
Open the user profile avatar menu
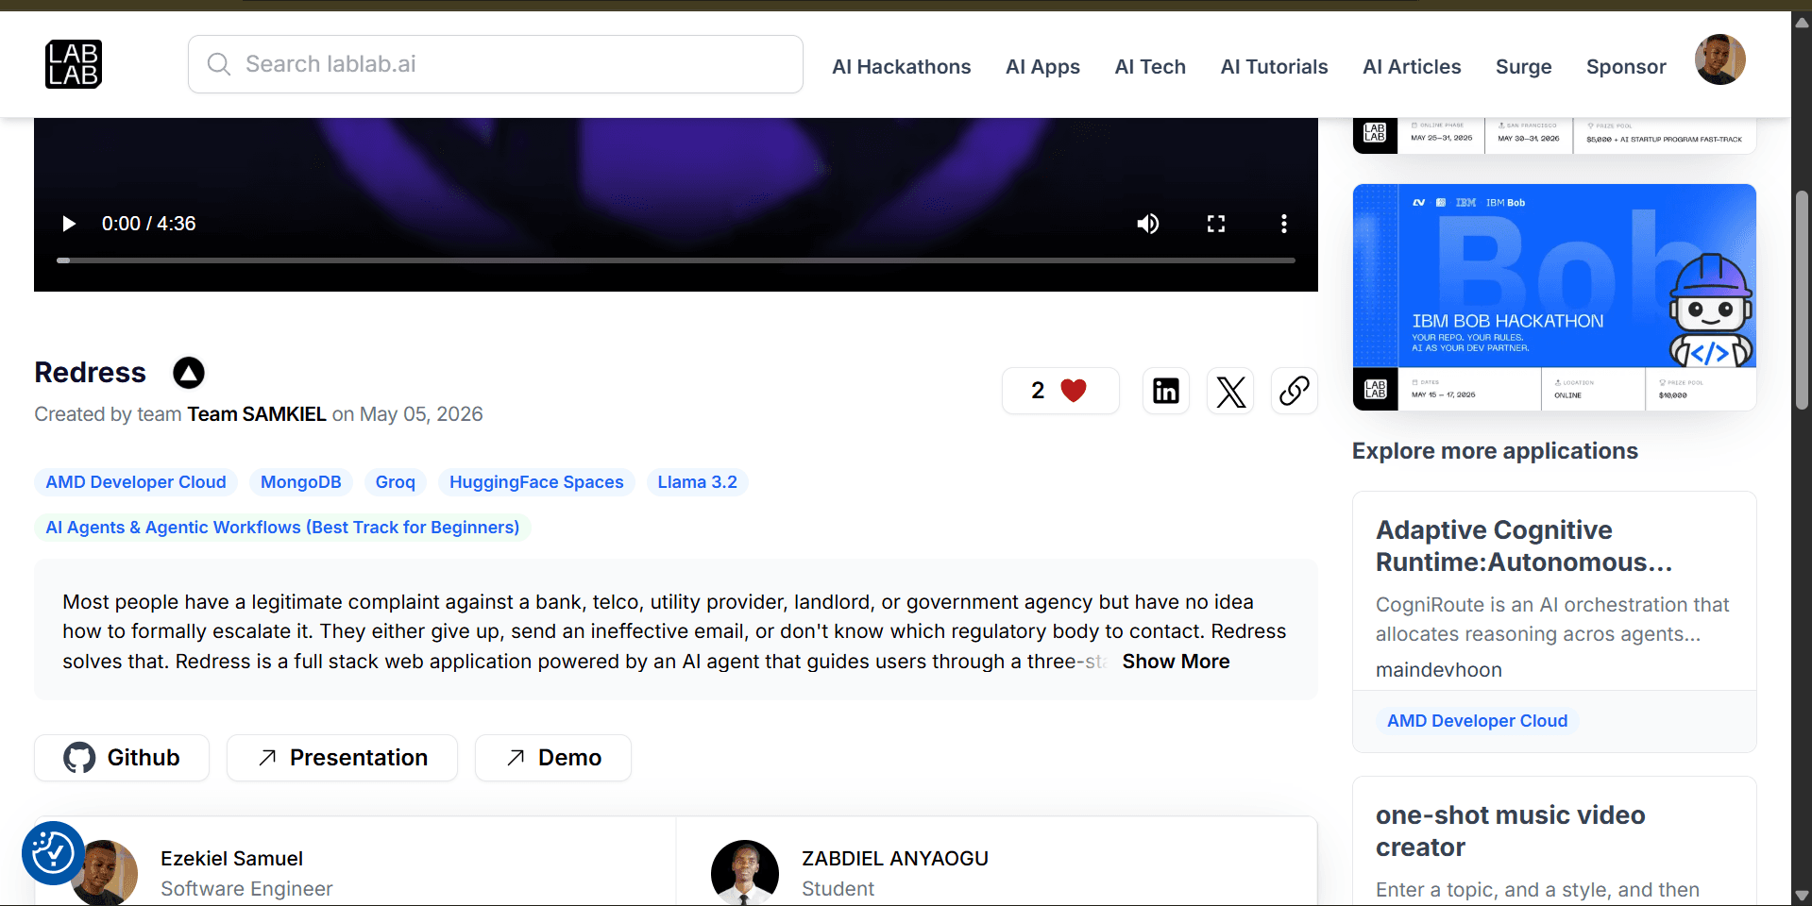[1720, 60]
